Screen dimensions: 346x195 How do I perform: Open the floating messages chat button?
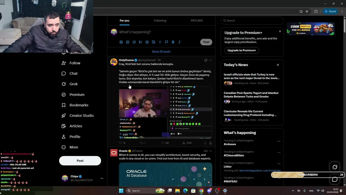click(x=335, y=179)
